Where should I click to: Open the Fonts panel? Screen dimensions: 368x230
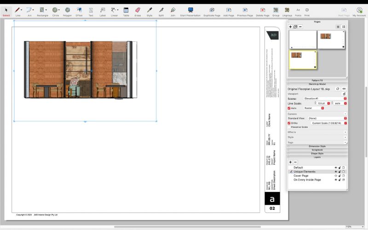coord(298,11)
